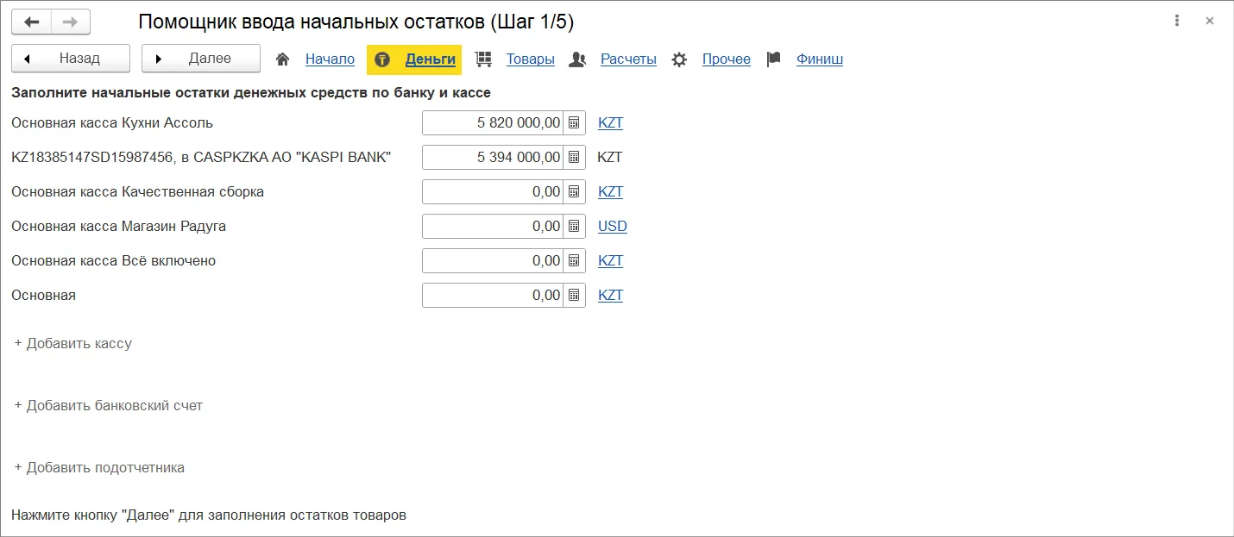Viewport: 1234px width, 537px height.
Task: Focus the amount field for the Основная row
Action: point(493,296)
